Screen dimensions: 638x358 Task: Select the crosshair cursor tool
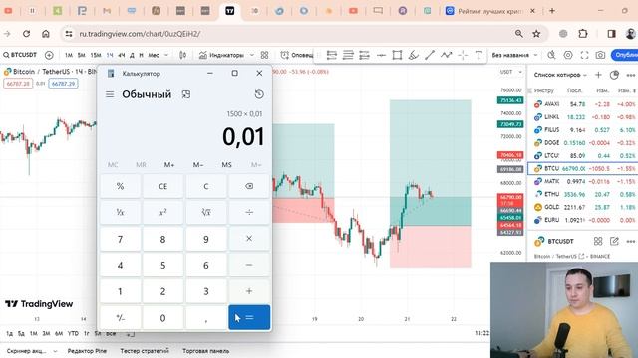pyautogui.click(x=463, y=55)
